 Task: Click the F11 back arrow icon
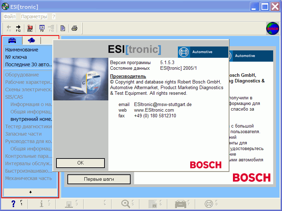click(9, 28)
